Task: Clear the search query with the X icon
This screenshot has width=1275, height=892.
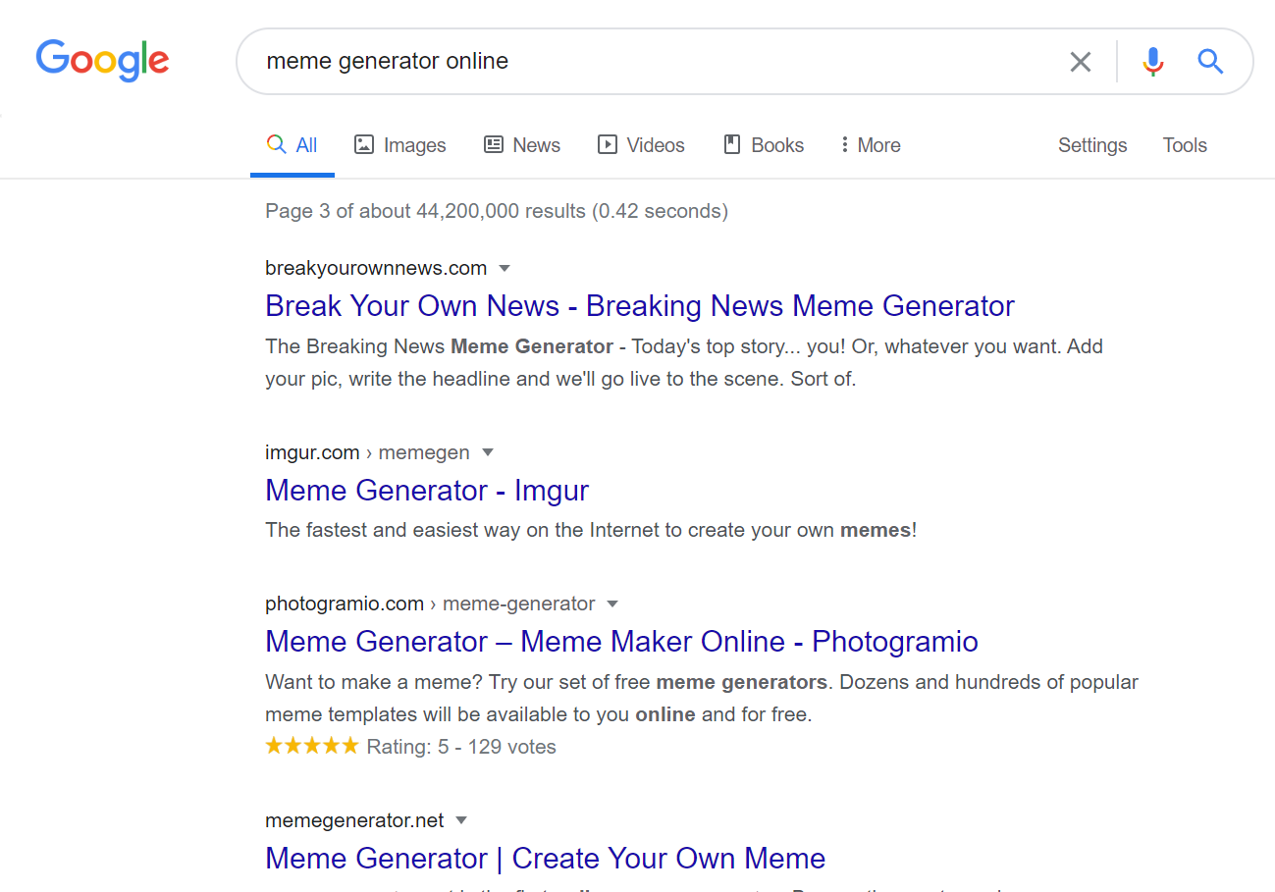Action: pyautogui.click(x=1080, y=62)
